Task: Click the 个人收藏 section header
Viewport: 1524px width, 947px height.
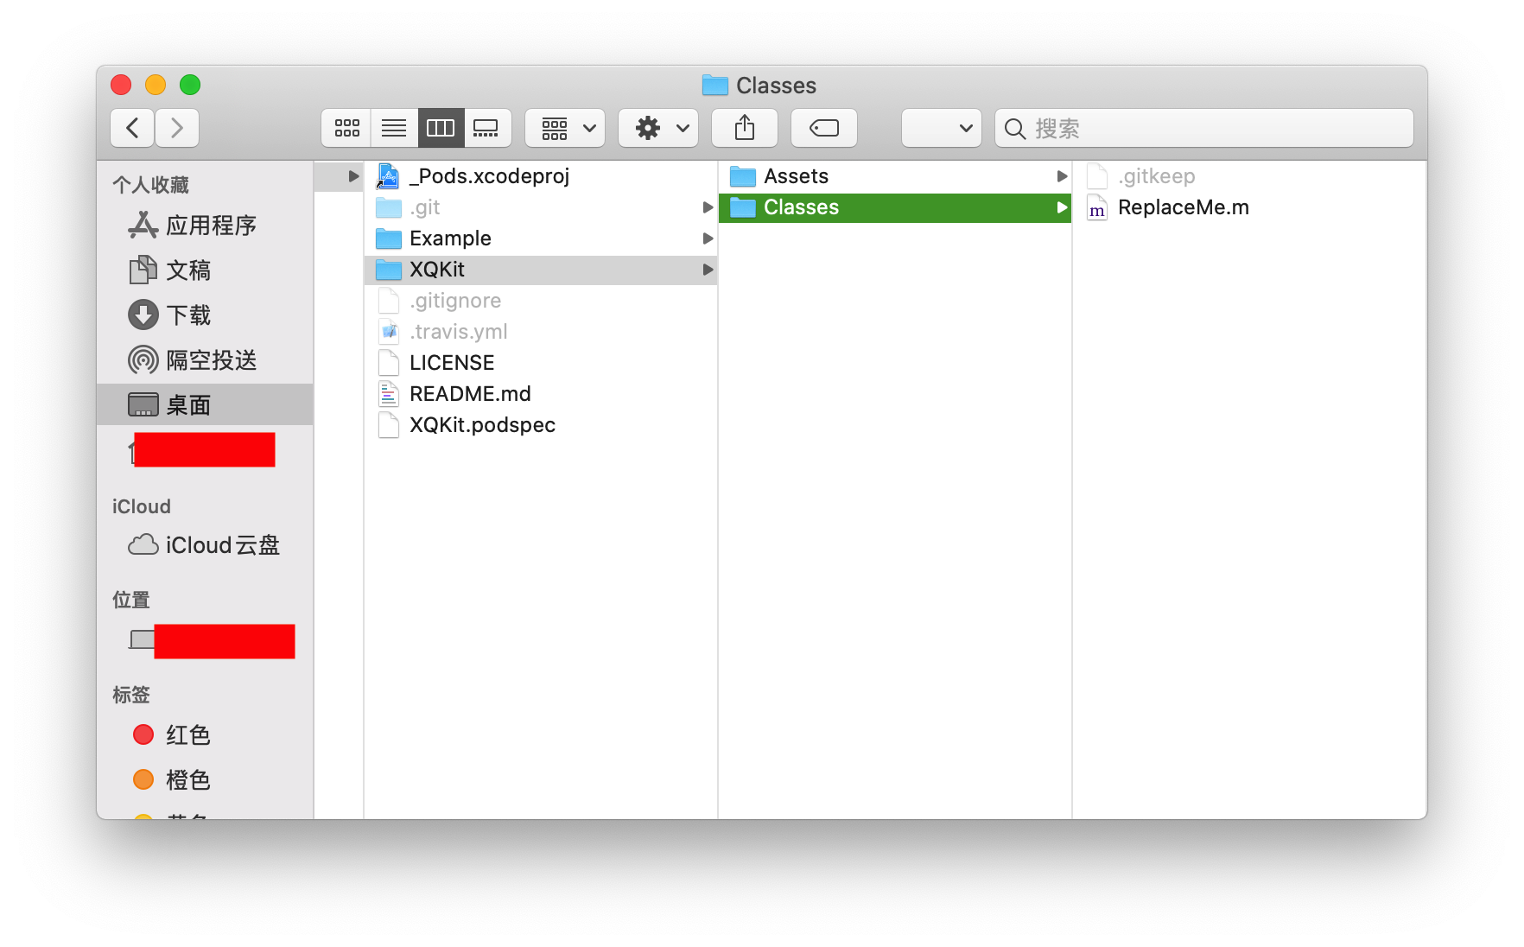Action: 150,185
